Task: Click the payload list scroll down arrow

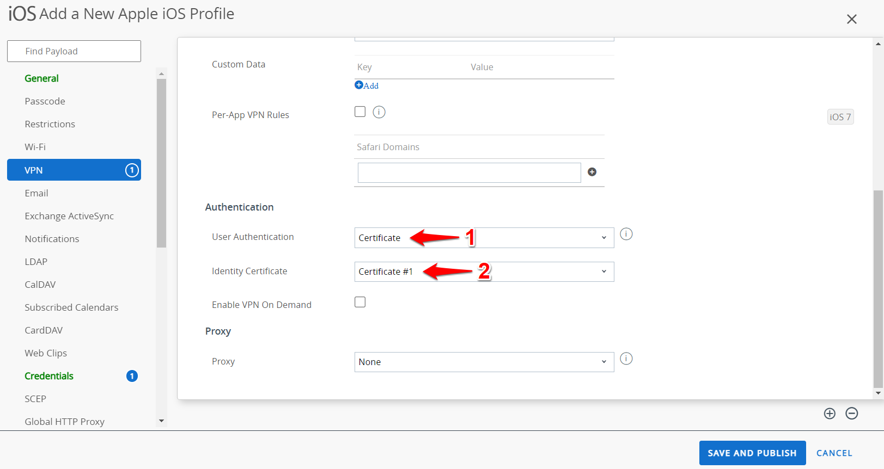Action: (x=161, y=421)
